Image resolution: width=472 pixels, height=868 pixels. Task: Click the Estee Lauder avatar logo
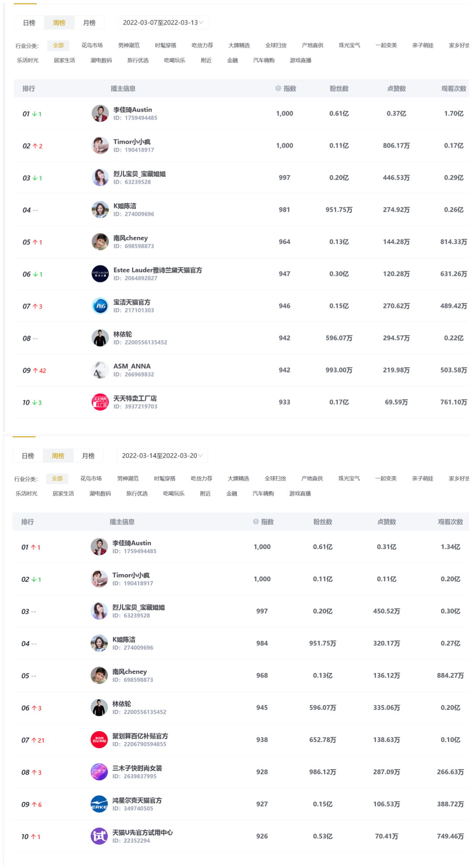point(100,274)
